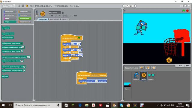Click the taskbar microphone search icon

click(58, 105)
